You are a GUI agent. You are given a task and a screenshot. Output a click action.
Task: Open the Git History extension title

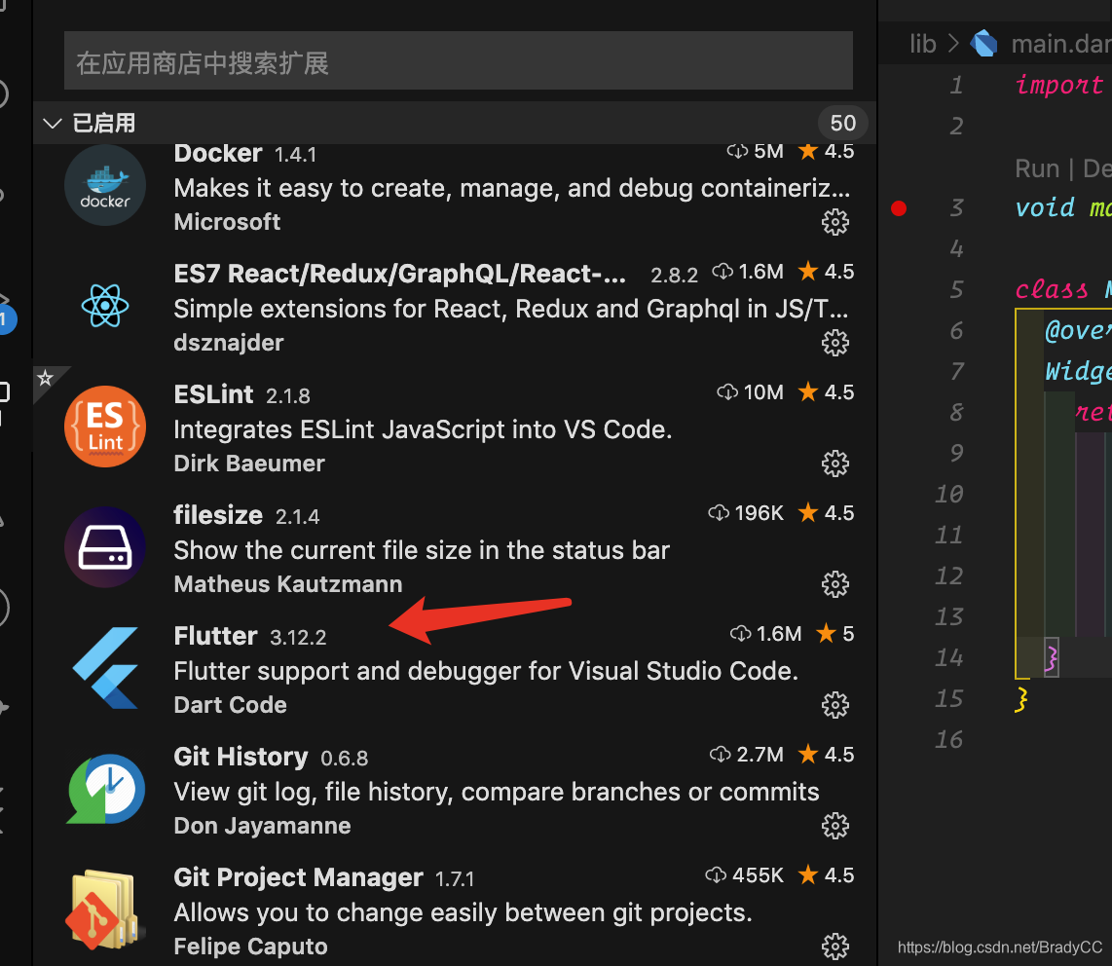pos(241,757)
